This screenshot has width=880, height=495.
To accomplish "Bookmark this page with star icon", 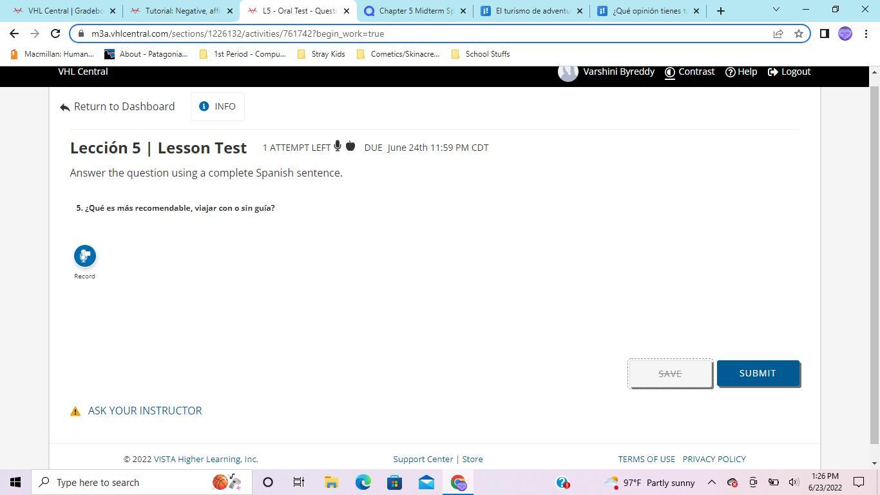I will (799, 34).
